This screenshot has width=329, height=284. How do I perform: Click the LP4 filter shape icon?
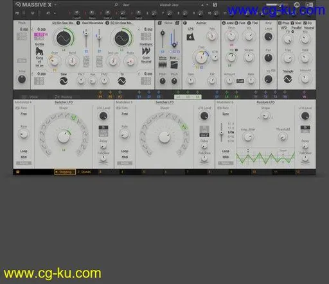click(190, 37)
